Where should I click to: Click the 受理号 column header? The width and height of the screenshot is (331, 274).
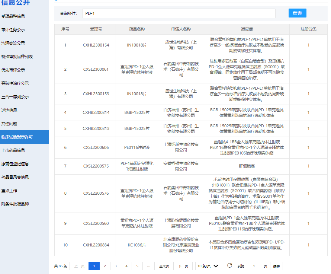click(x=96, y=29)
